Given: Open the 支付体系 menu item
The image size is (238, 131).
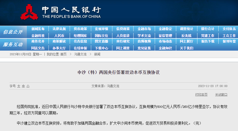Looking at the screenshot, I should point(229,29).
